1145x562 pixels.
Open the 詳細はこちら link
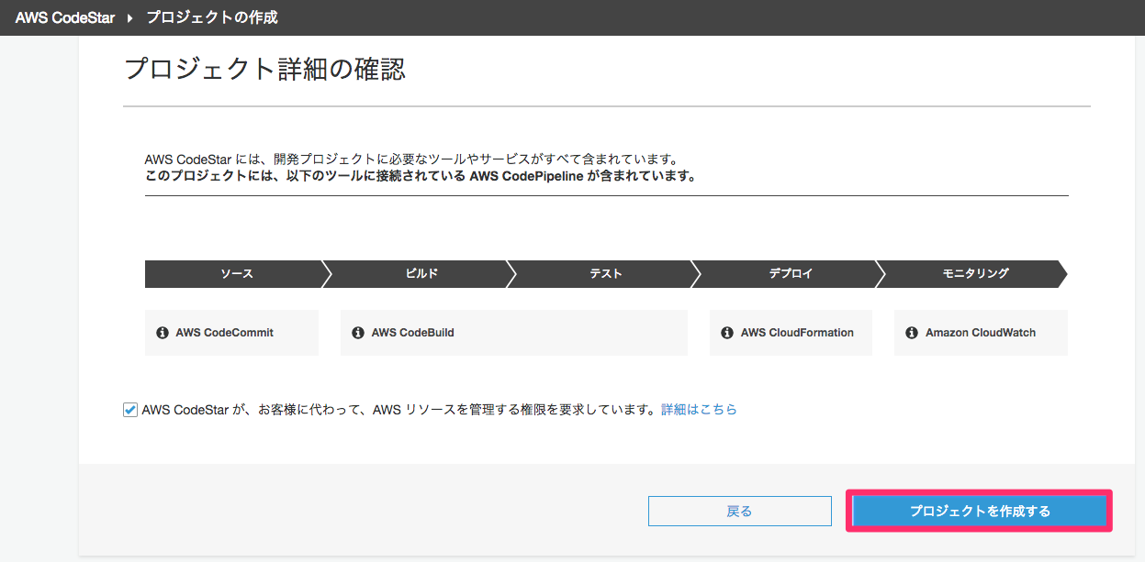pyautogui.click(x=700, y=410)
